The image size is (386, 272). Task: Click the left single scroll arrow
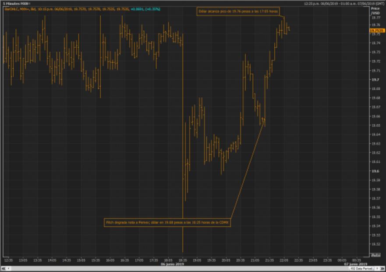pos(9,268)
